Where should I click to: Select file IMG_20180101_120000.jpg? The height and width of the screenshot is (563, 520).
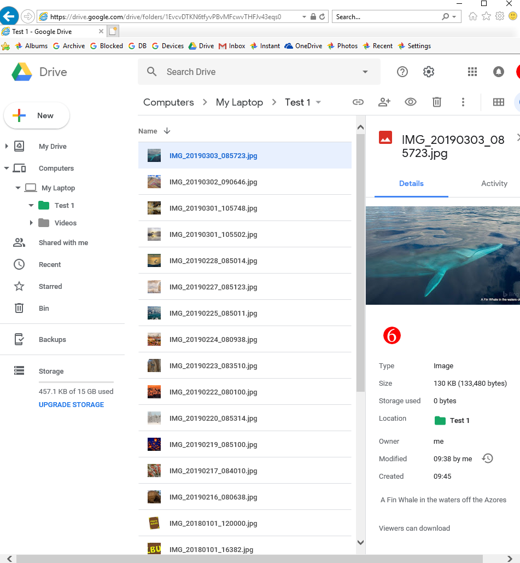(x=245, y=524)
